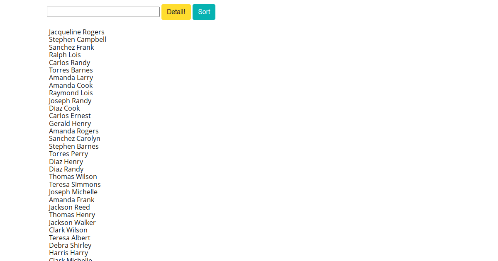The image size is (498, 261).
Task: Select Gerald Henry in the list
Action: click(70, 123)
